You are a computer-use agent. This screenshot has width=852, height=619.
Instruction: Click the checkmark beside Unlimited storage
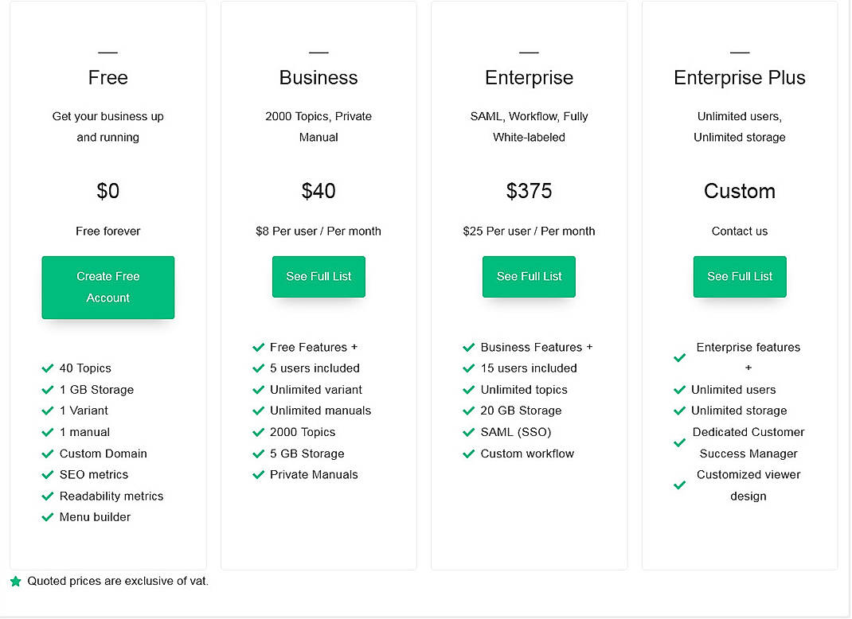pyautogui.click(x=679, y=411)
